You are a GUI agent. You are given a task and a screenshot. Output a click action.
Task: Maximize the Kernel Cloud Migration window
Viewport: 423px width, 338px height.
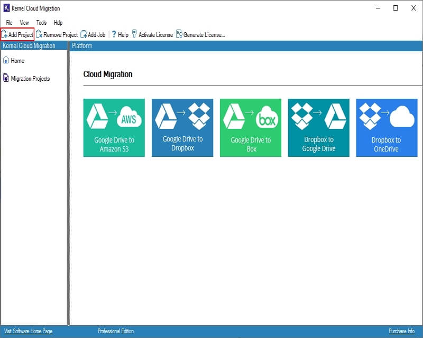[396, 8]
